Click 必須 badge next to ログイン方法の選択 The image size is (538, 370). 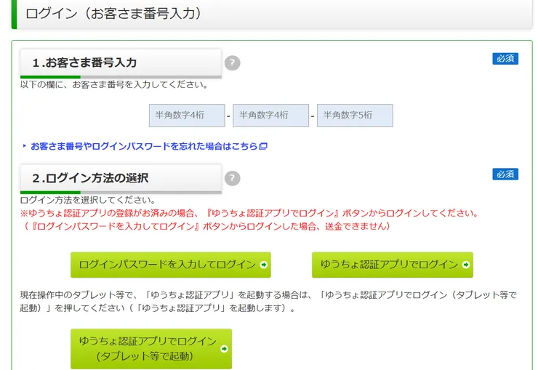505,174
